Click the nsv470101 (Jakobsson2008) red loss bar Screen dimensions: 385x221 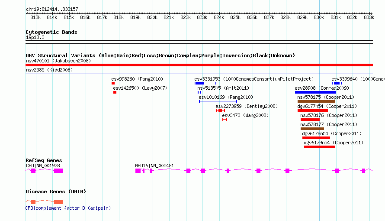coord(199,65)
